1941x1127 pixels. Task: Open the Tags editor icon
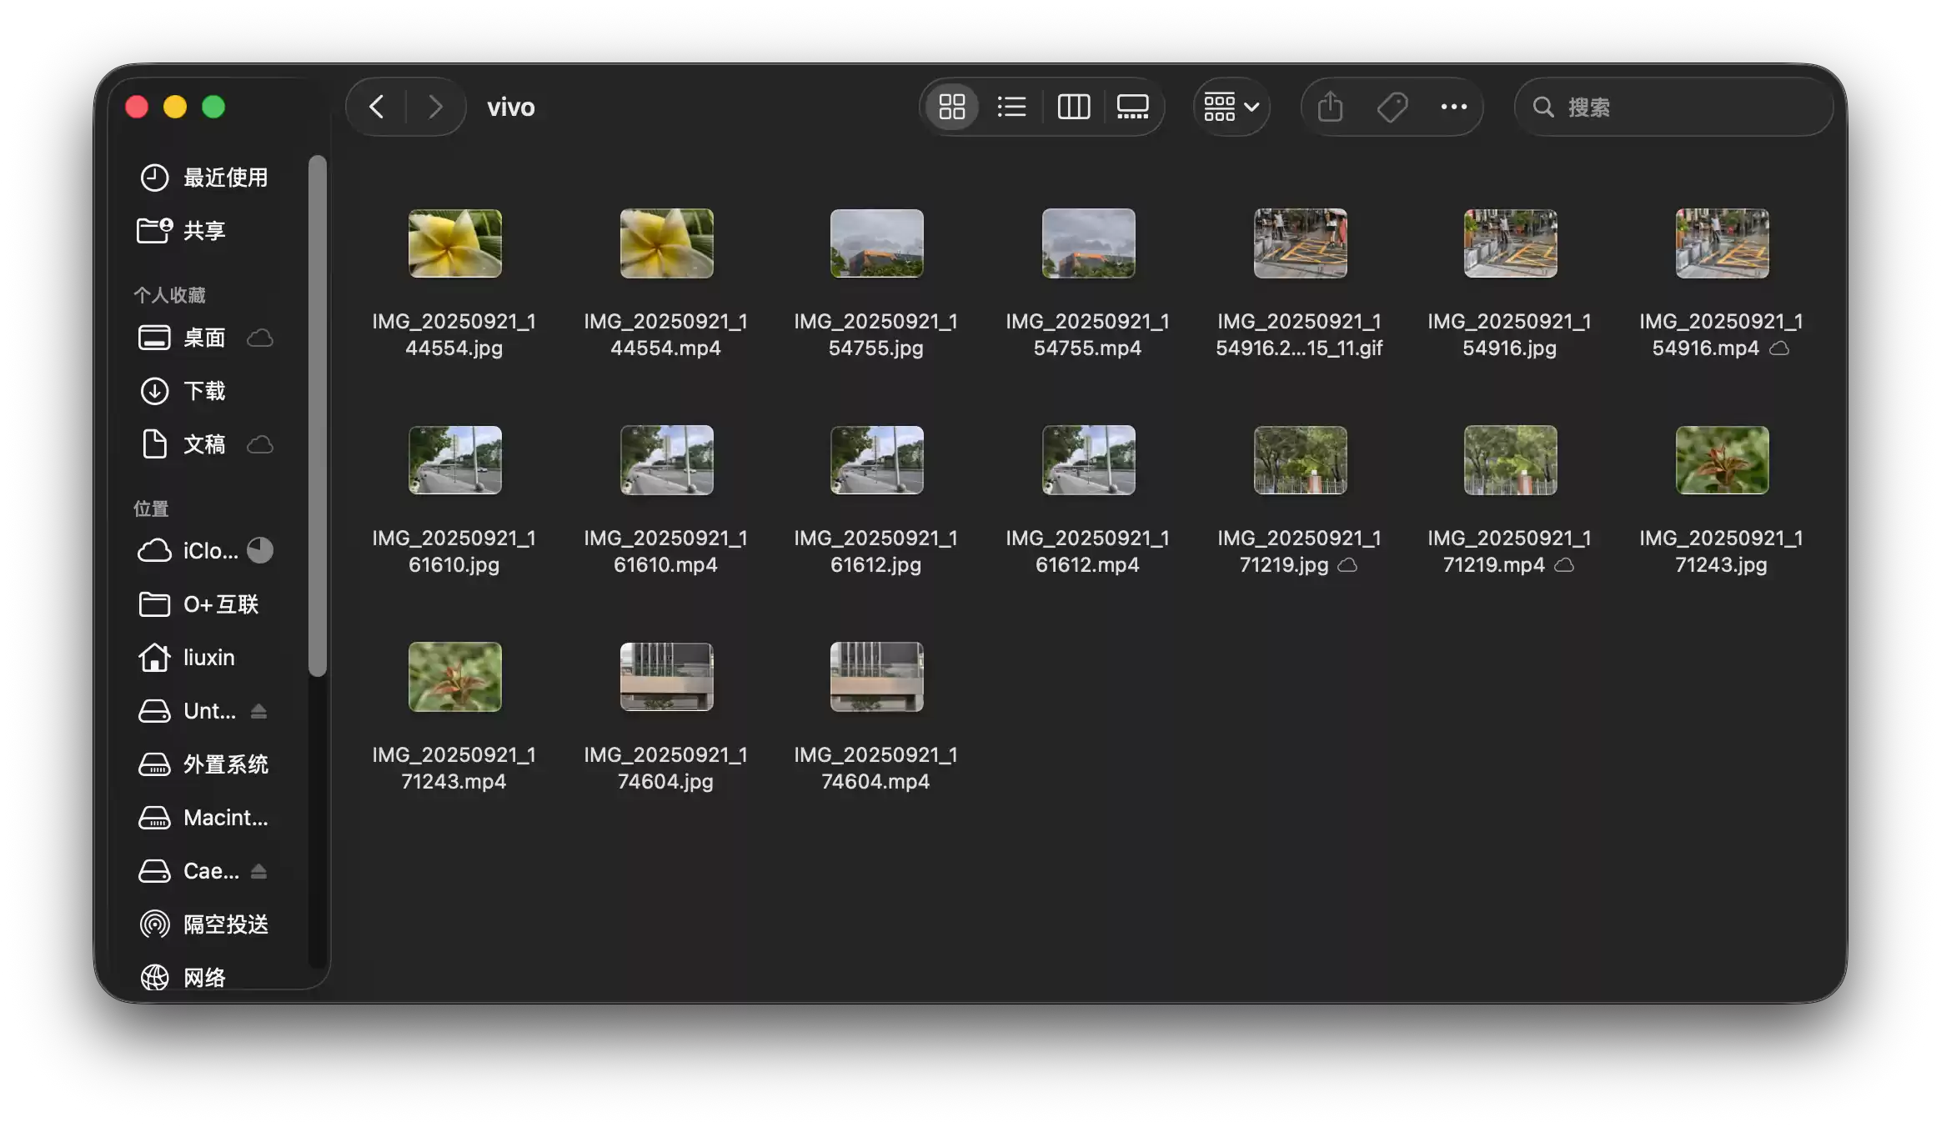coord(1392,107)
